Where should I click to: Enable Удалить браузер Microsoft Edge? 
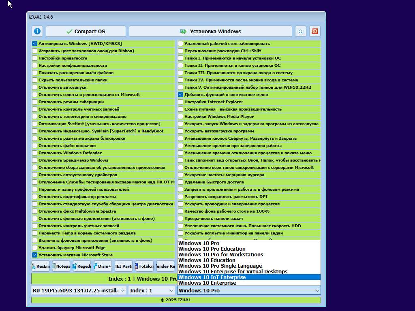[x=35, y=247]
